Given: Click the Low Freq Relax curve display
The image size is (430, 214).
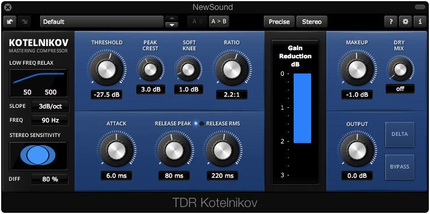Looking at the screenshot, I should (x=38, y=83).
